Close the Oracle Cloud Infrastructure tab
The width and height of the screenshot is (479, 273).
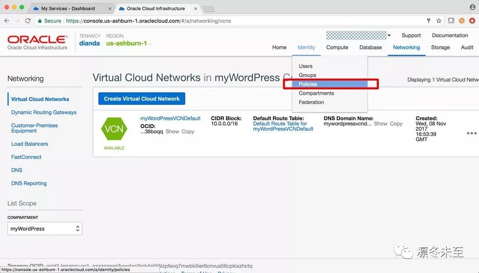click(x=196, y=8)
